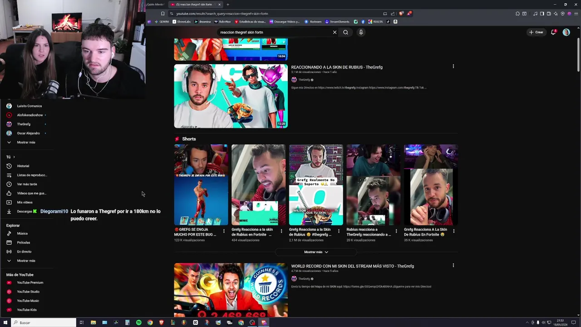The image size is (581, 327).
Task: Open Spotify from the taskbar
Action: [x=138, y=322]
